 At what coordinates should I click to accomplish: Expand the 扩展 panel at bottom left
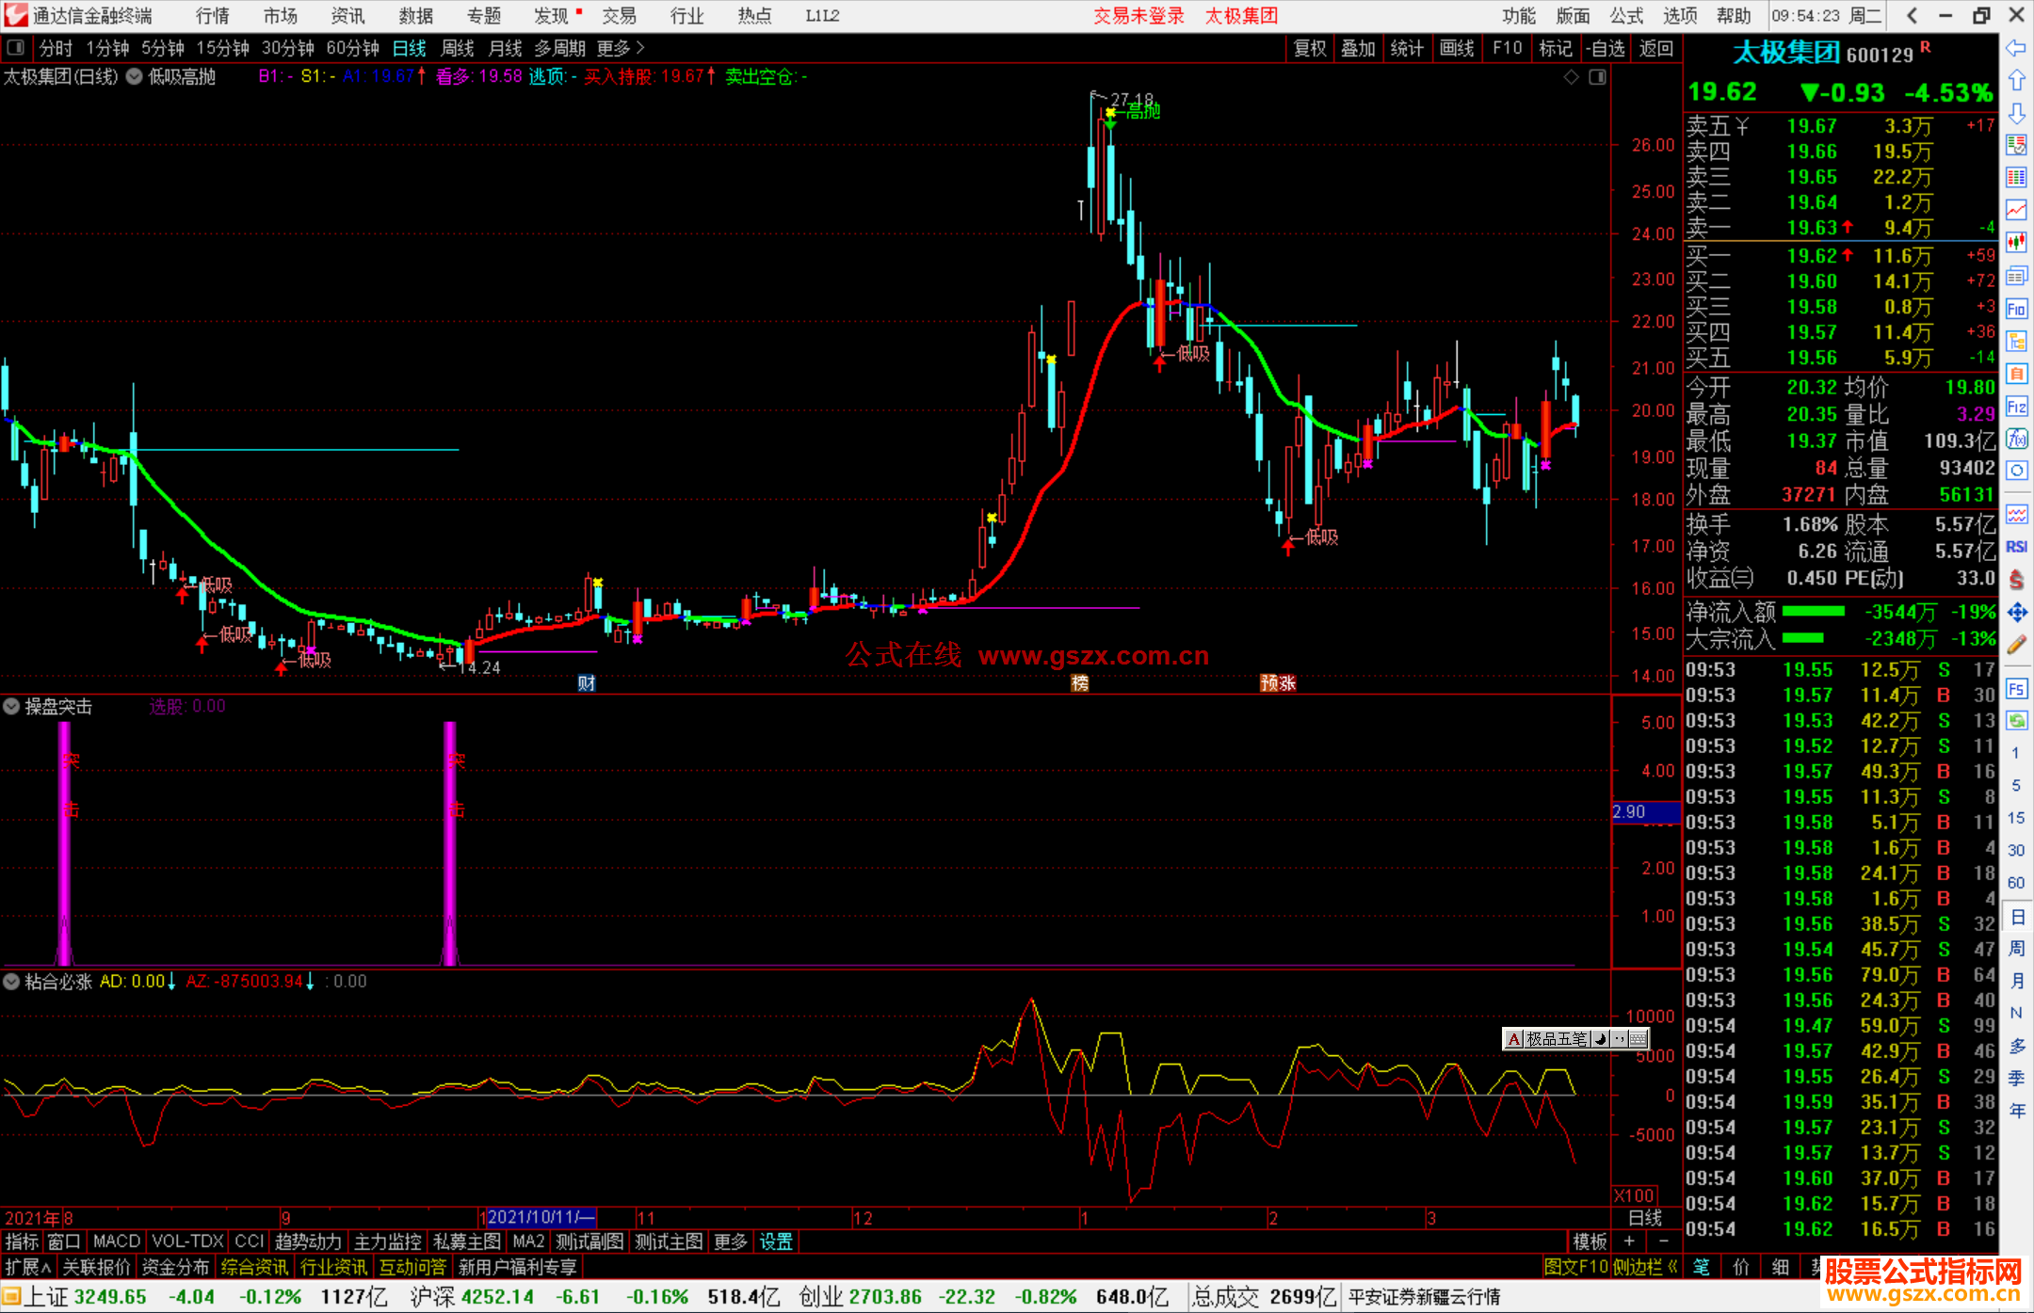click(x=28, y=1267)
